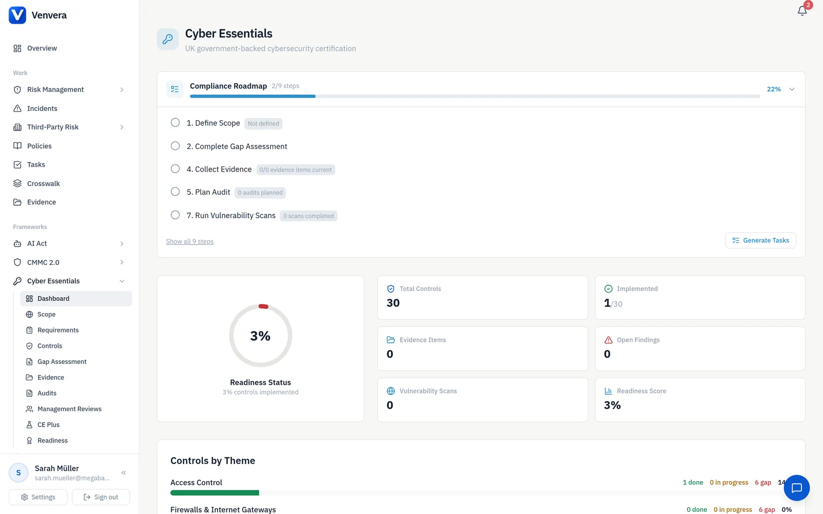Navigate to Overview
Viewport: 823px width, 514px height.
(69, 48)
